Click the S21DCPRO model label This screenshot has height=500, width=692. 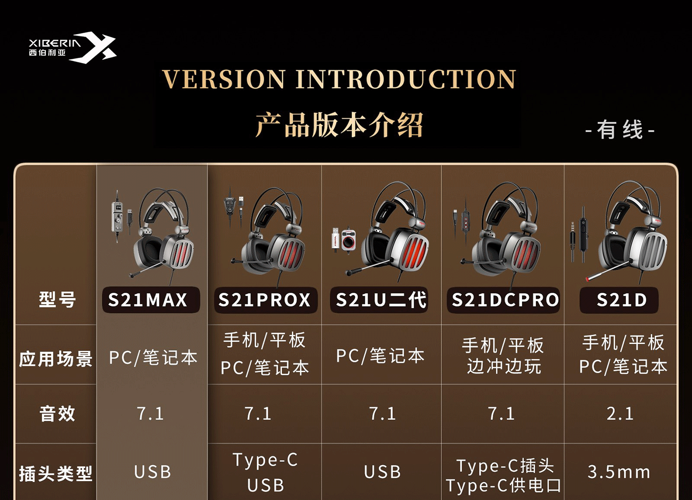tap(504, 300)
